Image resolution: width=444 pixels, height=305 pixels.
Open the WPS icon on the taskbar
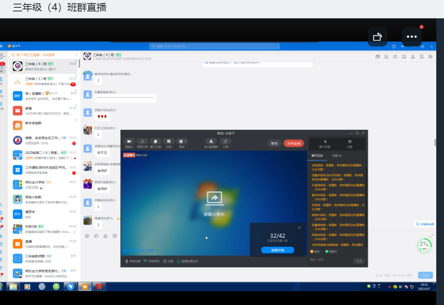pos(99,287)
